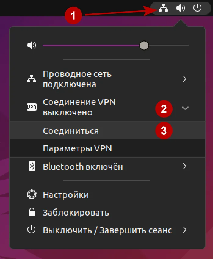
Task: Click the Bluetooth icon next to its label
Action: click(32, 166)
